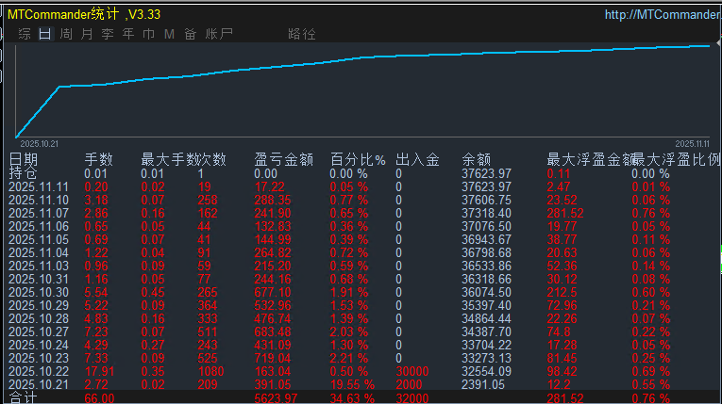Click the 余额 column header
Image resolution: width=722 pixels, height=404 pixels.
tap(477, 160)
